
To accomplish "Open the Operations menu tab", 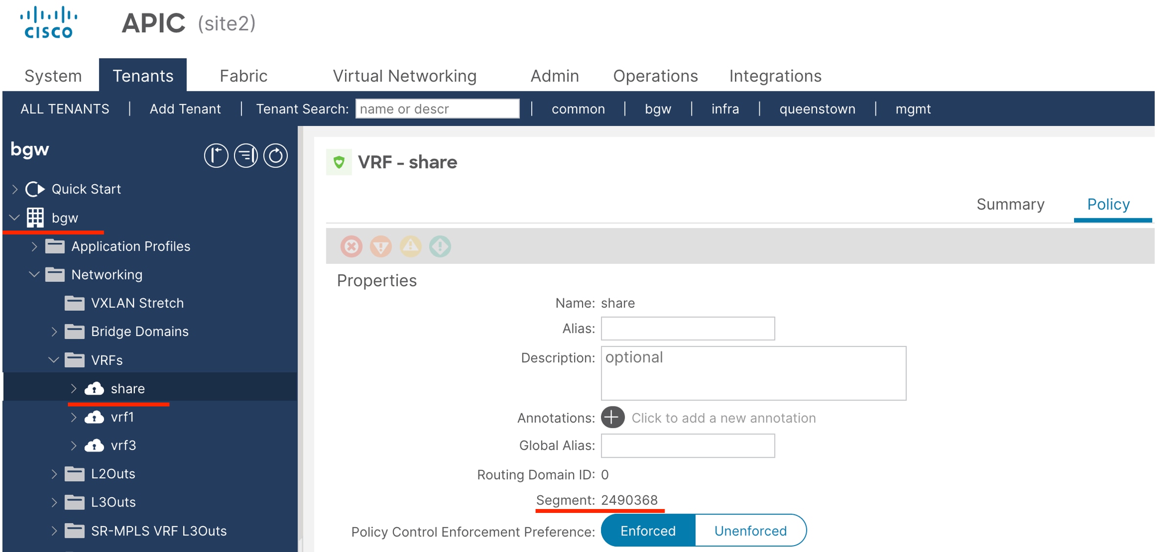I will click(655, 76).
